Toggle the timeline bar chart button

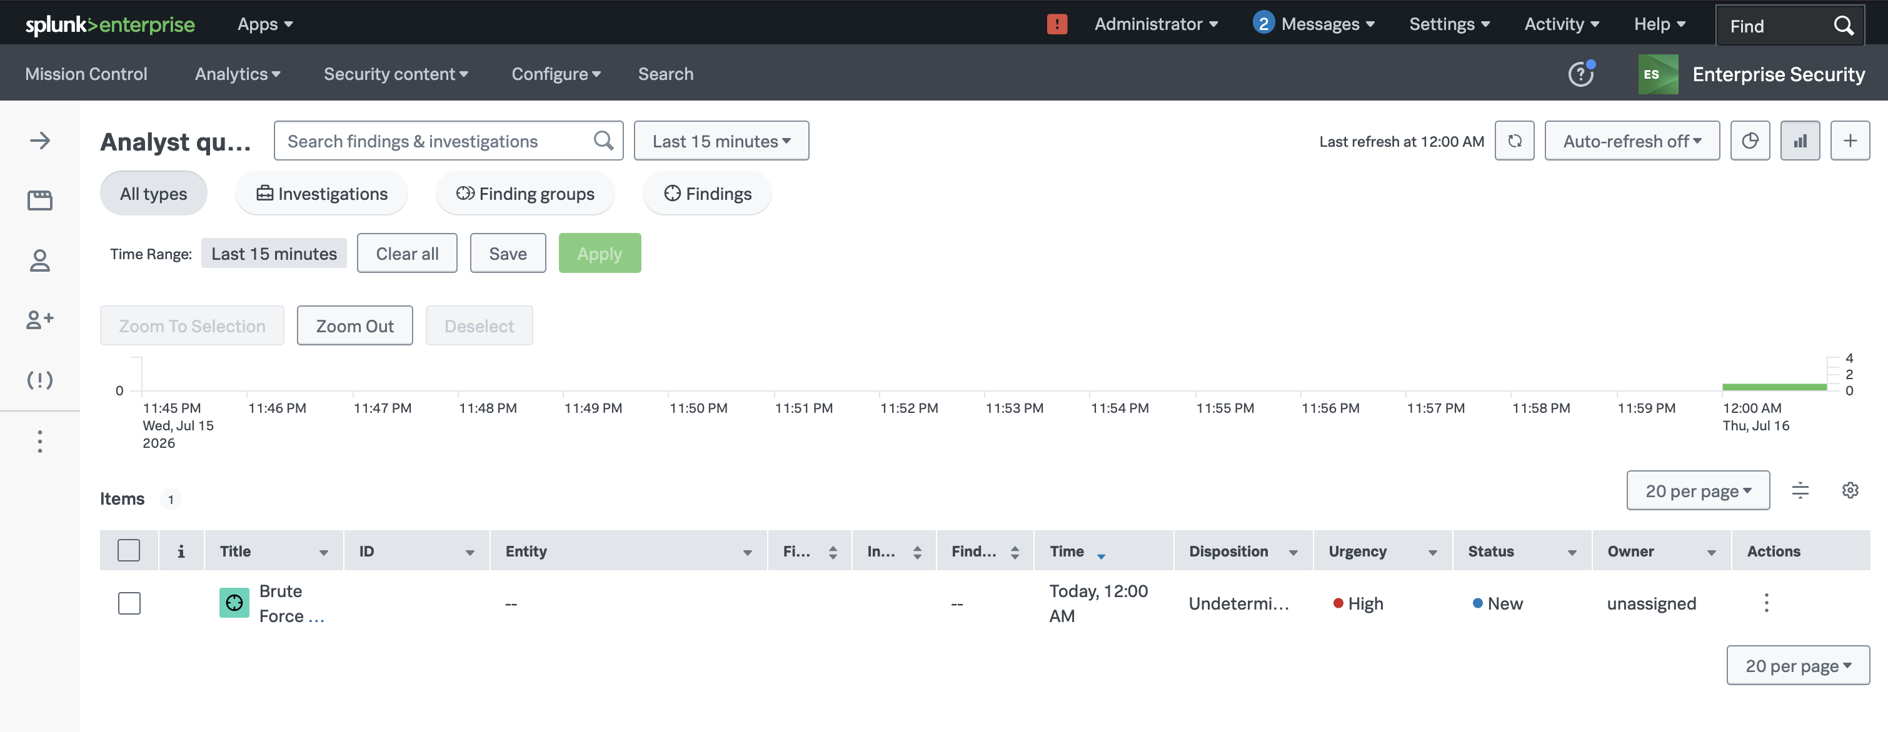tap(1799, 141)
